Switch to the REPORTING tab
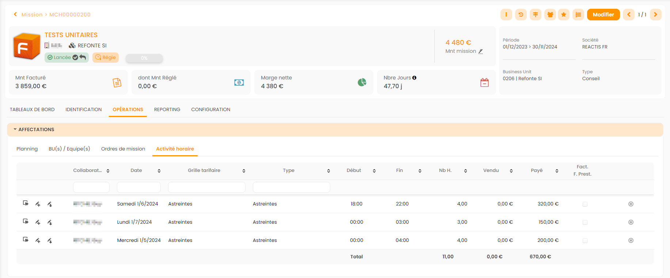670x278 pixels. (x=167, y=109)
